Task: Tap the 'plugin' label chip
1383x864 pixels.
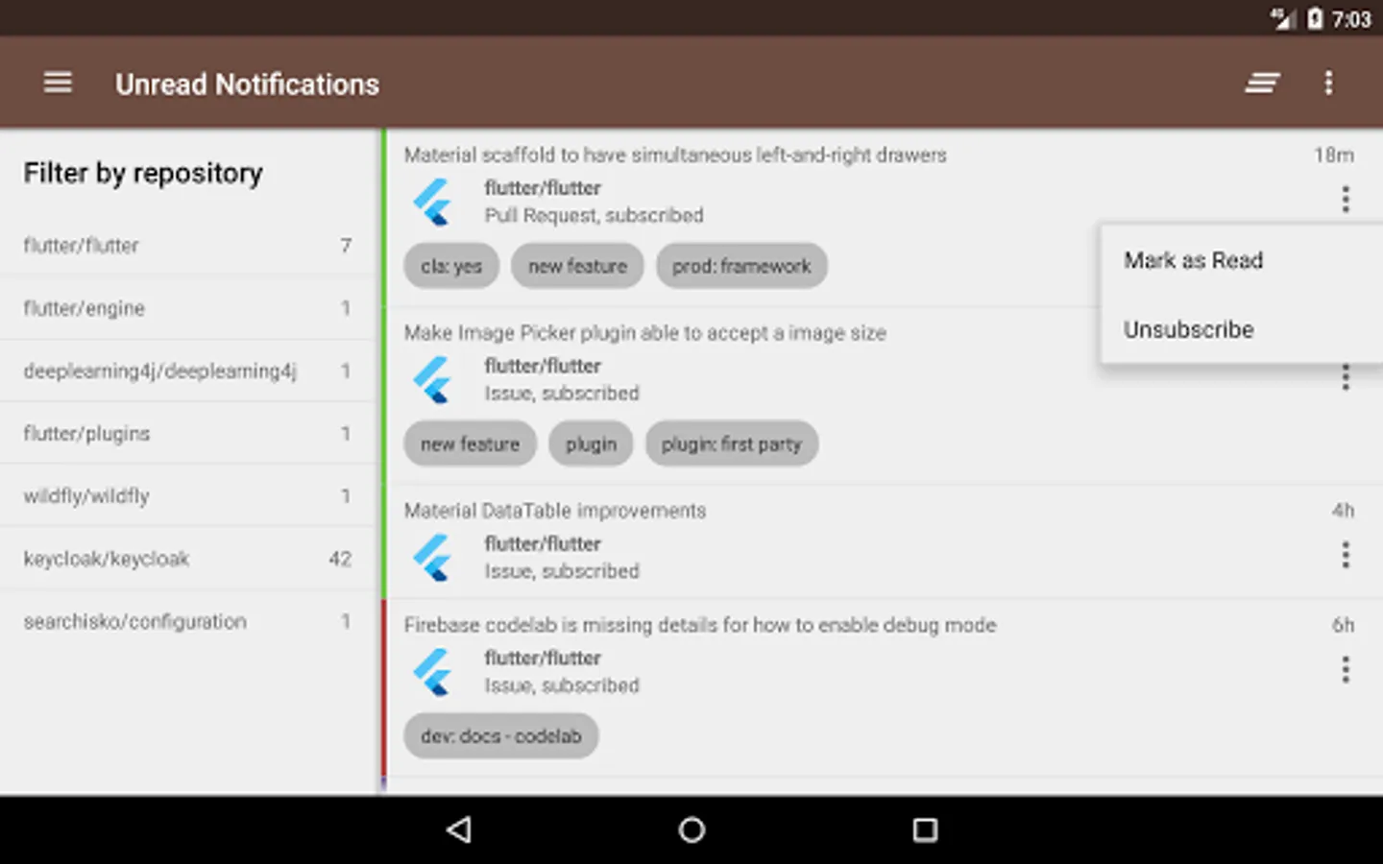Action: [591, 444]
